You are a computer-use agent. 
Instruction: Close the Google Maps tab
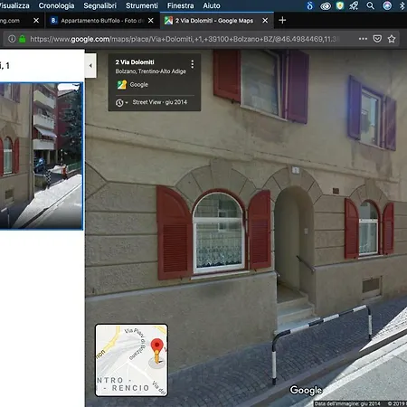coord(265,21)
